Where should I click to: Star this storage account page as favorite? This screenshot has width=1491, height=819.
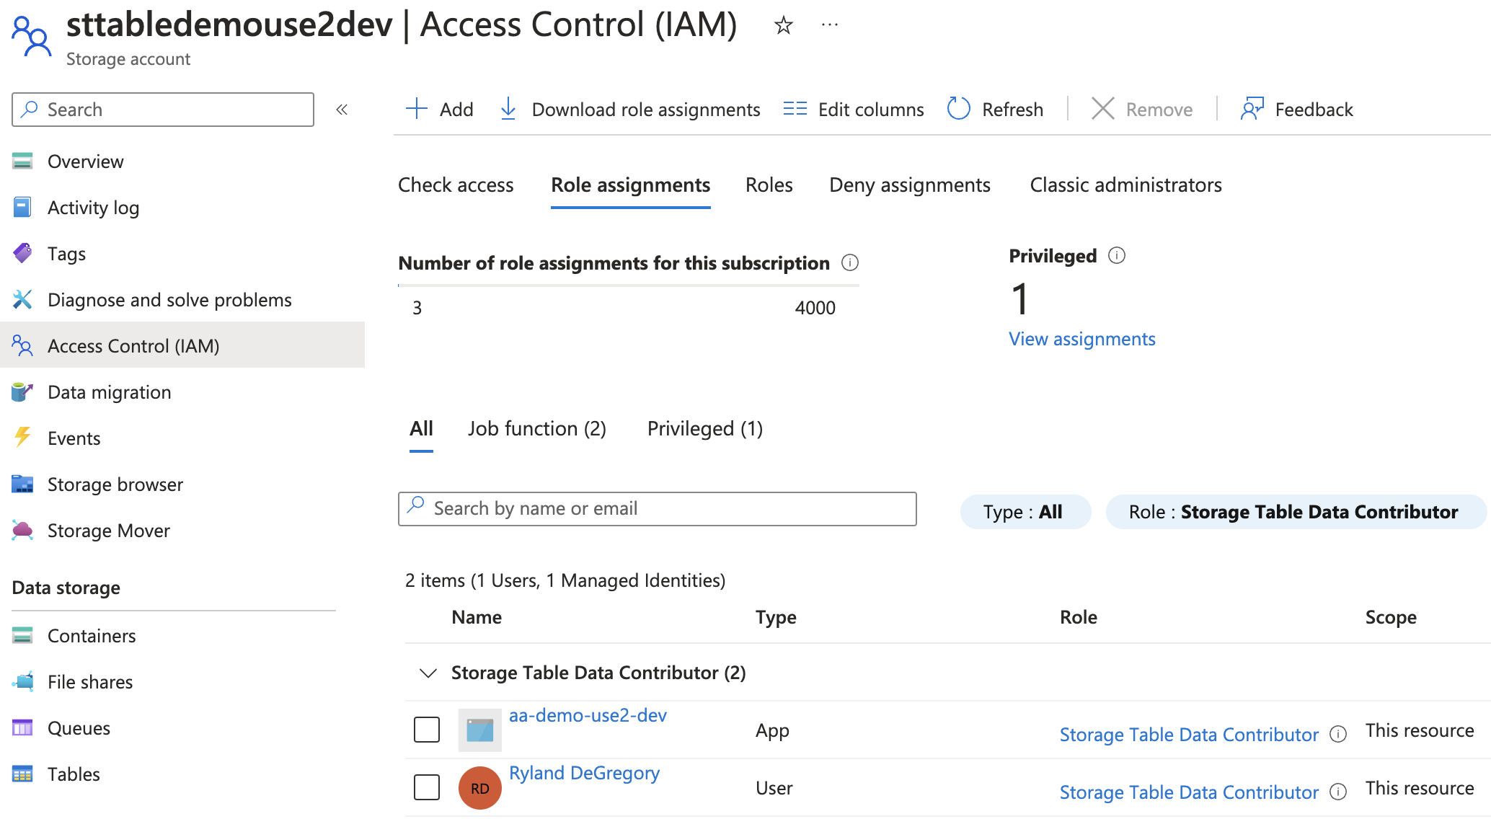(x=782, y=25)
